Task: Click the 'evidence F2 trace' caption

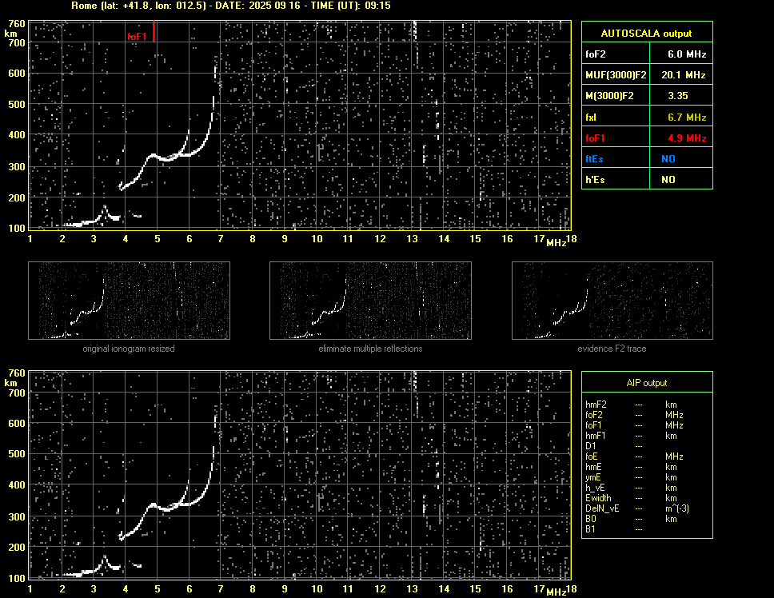Action: 612,349
